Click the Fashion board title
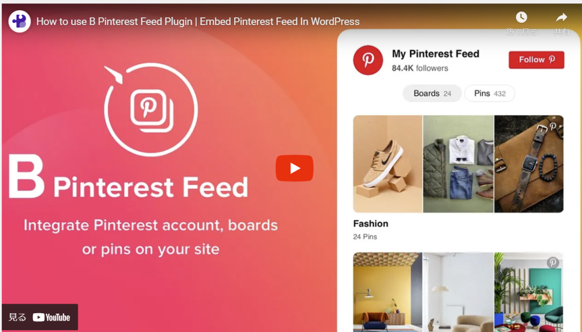The width and height of the screenshot is (582, 332). pyautogui.click(x=371, y=223)
